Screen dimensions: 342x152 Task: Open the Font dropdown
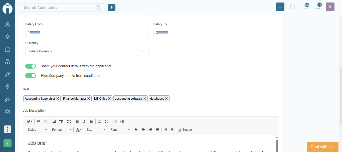coord(120,130)
